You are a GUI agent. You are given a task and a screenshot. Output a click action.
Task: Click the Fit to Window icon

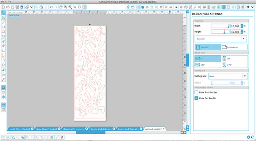(x=84, y=7)
